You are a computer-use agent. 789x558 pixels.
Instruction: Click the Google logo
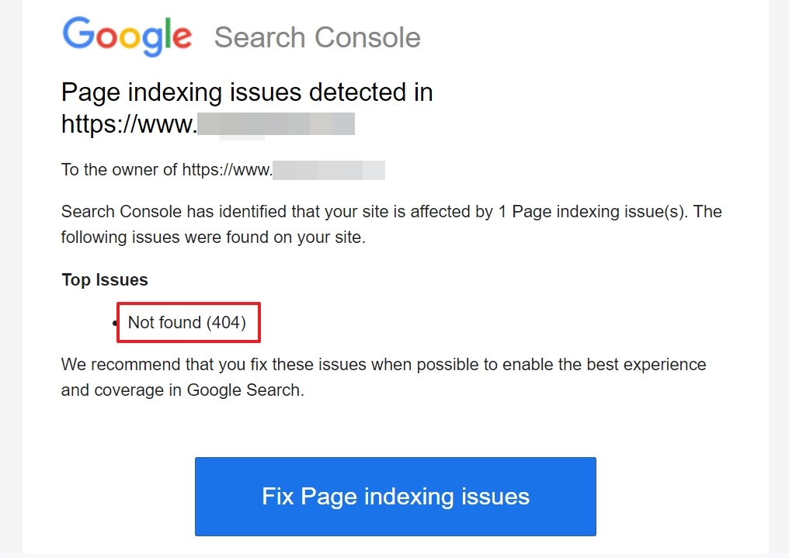coord(127,37)
